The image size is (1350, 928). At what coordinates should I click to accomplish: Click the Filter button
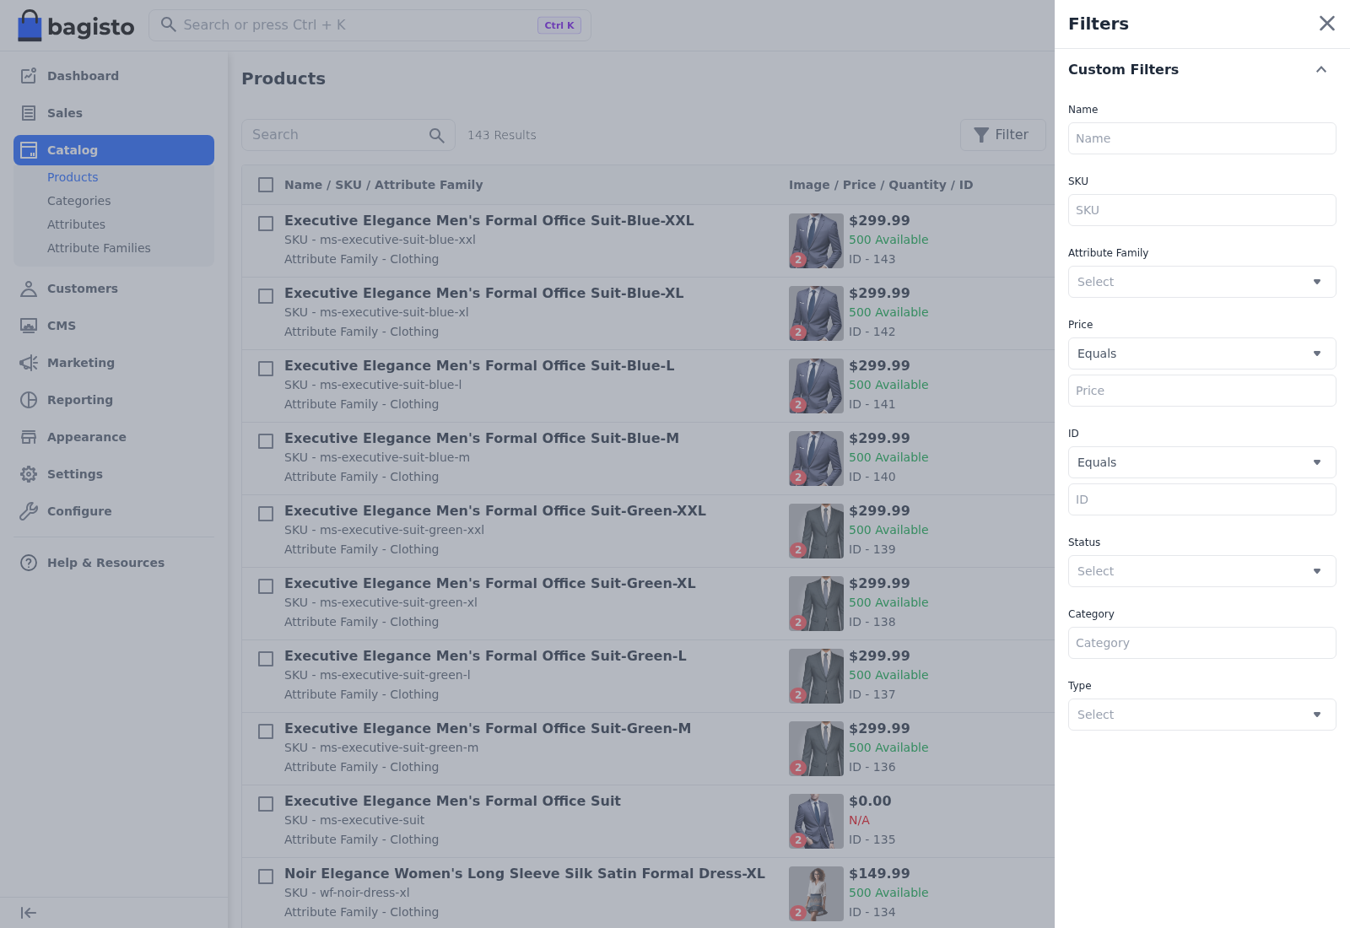tap(1003, 135)
